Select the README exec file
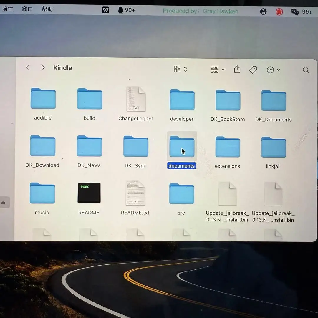The image size is (318, 318). [x=89, y=193]
